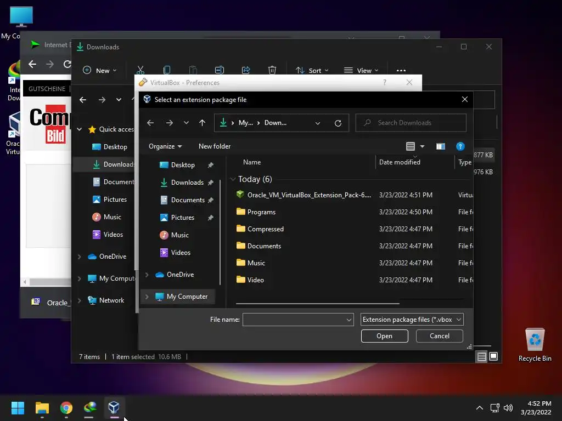562x421 pixels.
Task: Open the view options dropdown arrow
Action: pyautogui.click(x=422, y=146)
